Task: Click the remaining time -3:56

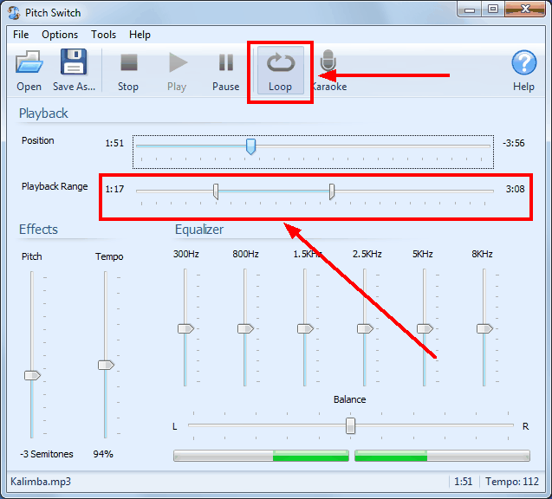Action: pyautogui.click(x=514, y=143)
